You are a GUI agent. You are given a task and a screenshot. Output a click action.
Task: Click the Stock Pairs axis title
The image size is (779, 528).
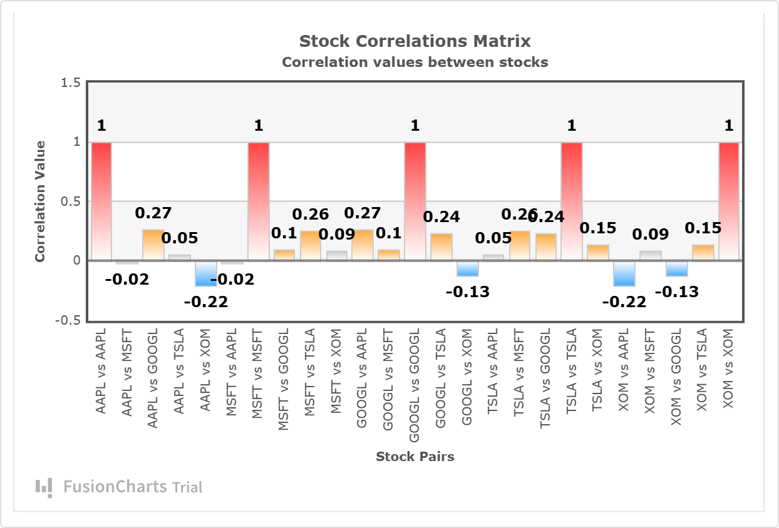pyautogui.click(x=415, y=457)
